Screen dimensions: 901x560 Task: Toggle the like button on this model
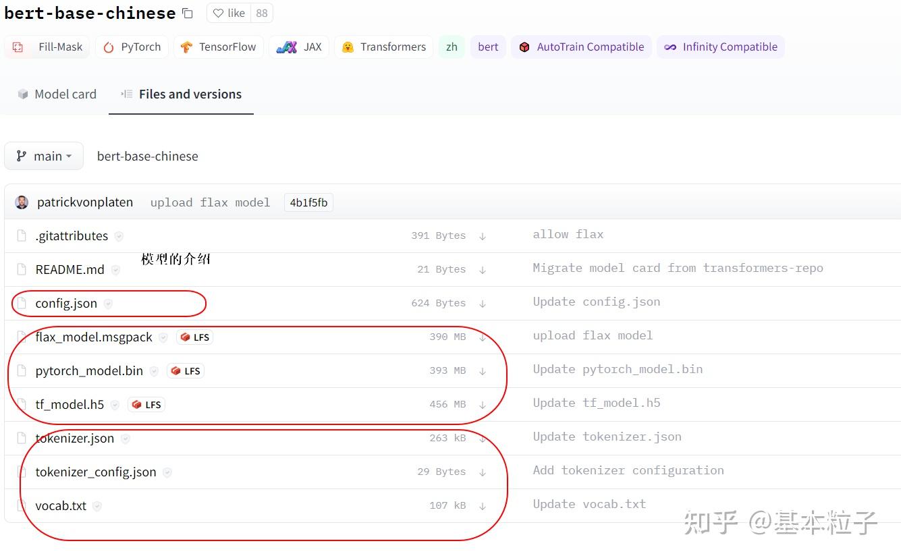228,13
